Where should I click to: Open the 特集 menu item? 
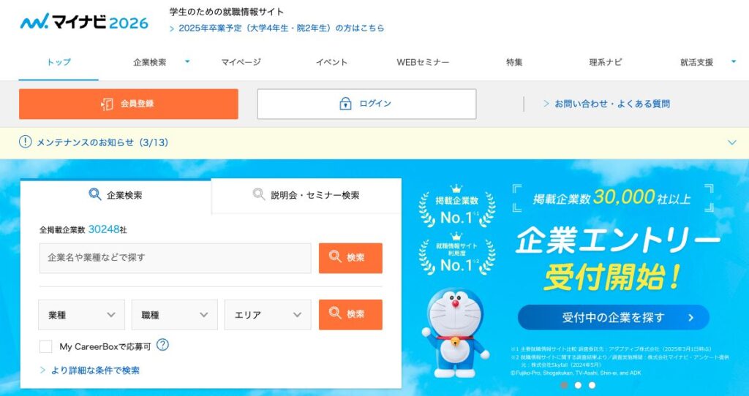click(x=514, y=62)
